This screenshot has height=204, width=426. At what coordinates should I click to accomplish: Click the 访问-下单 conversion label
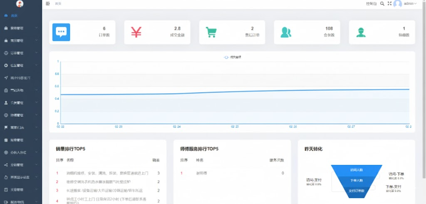[x=396, y=174]
